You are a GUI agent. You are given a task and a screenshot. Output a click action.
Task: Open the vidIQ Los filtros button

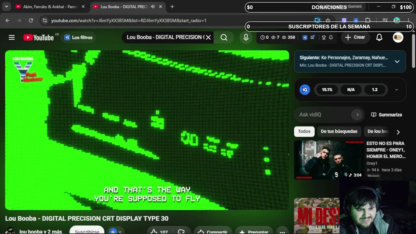78,37
